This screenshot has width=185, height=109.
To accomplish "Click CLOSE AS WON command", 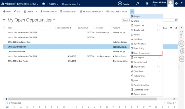I will pyautogui.click(x=49, y=11).
